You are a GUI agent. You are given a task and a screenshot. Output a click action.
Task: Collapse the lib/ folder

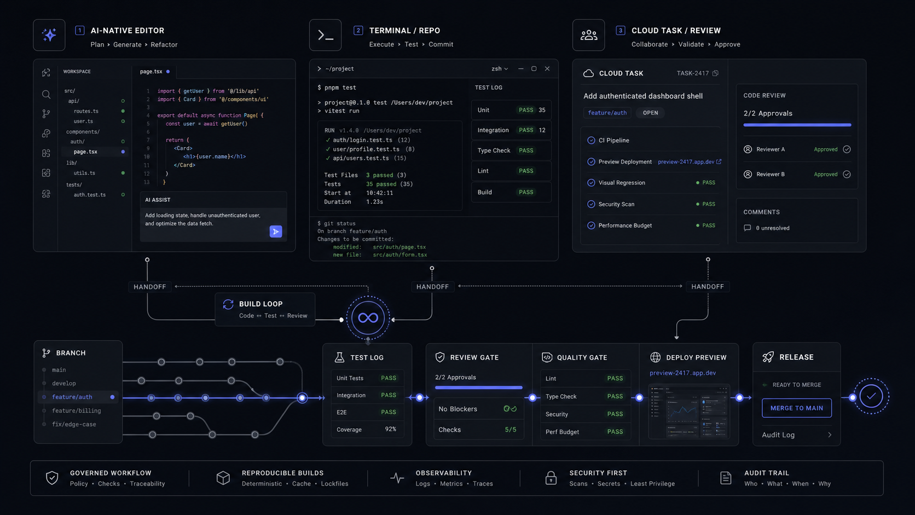click(x=72, y=163)
